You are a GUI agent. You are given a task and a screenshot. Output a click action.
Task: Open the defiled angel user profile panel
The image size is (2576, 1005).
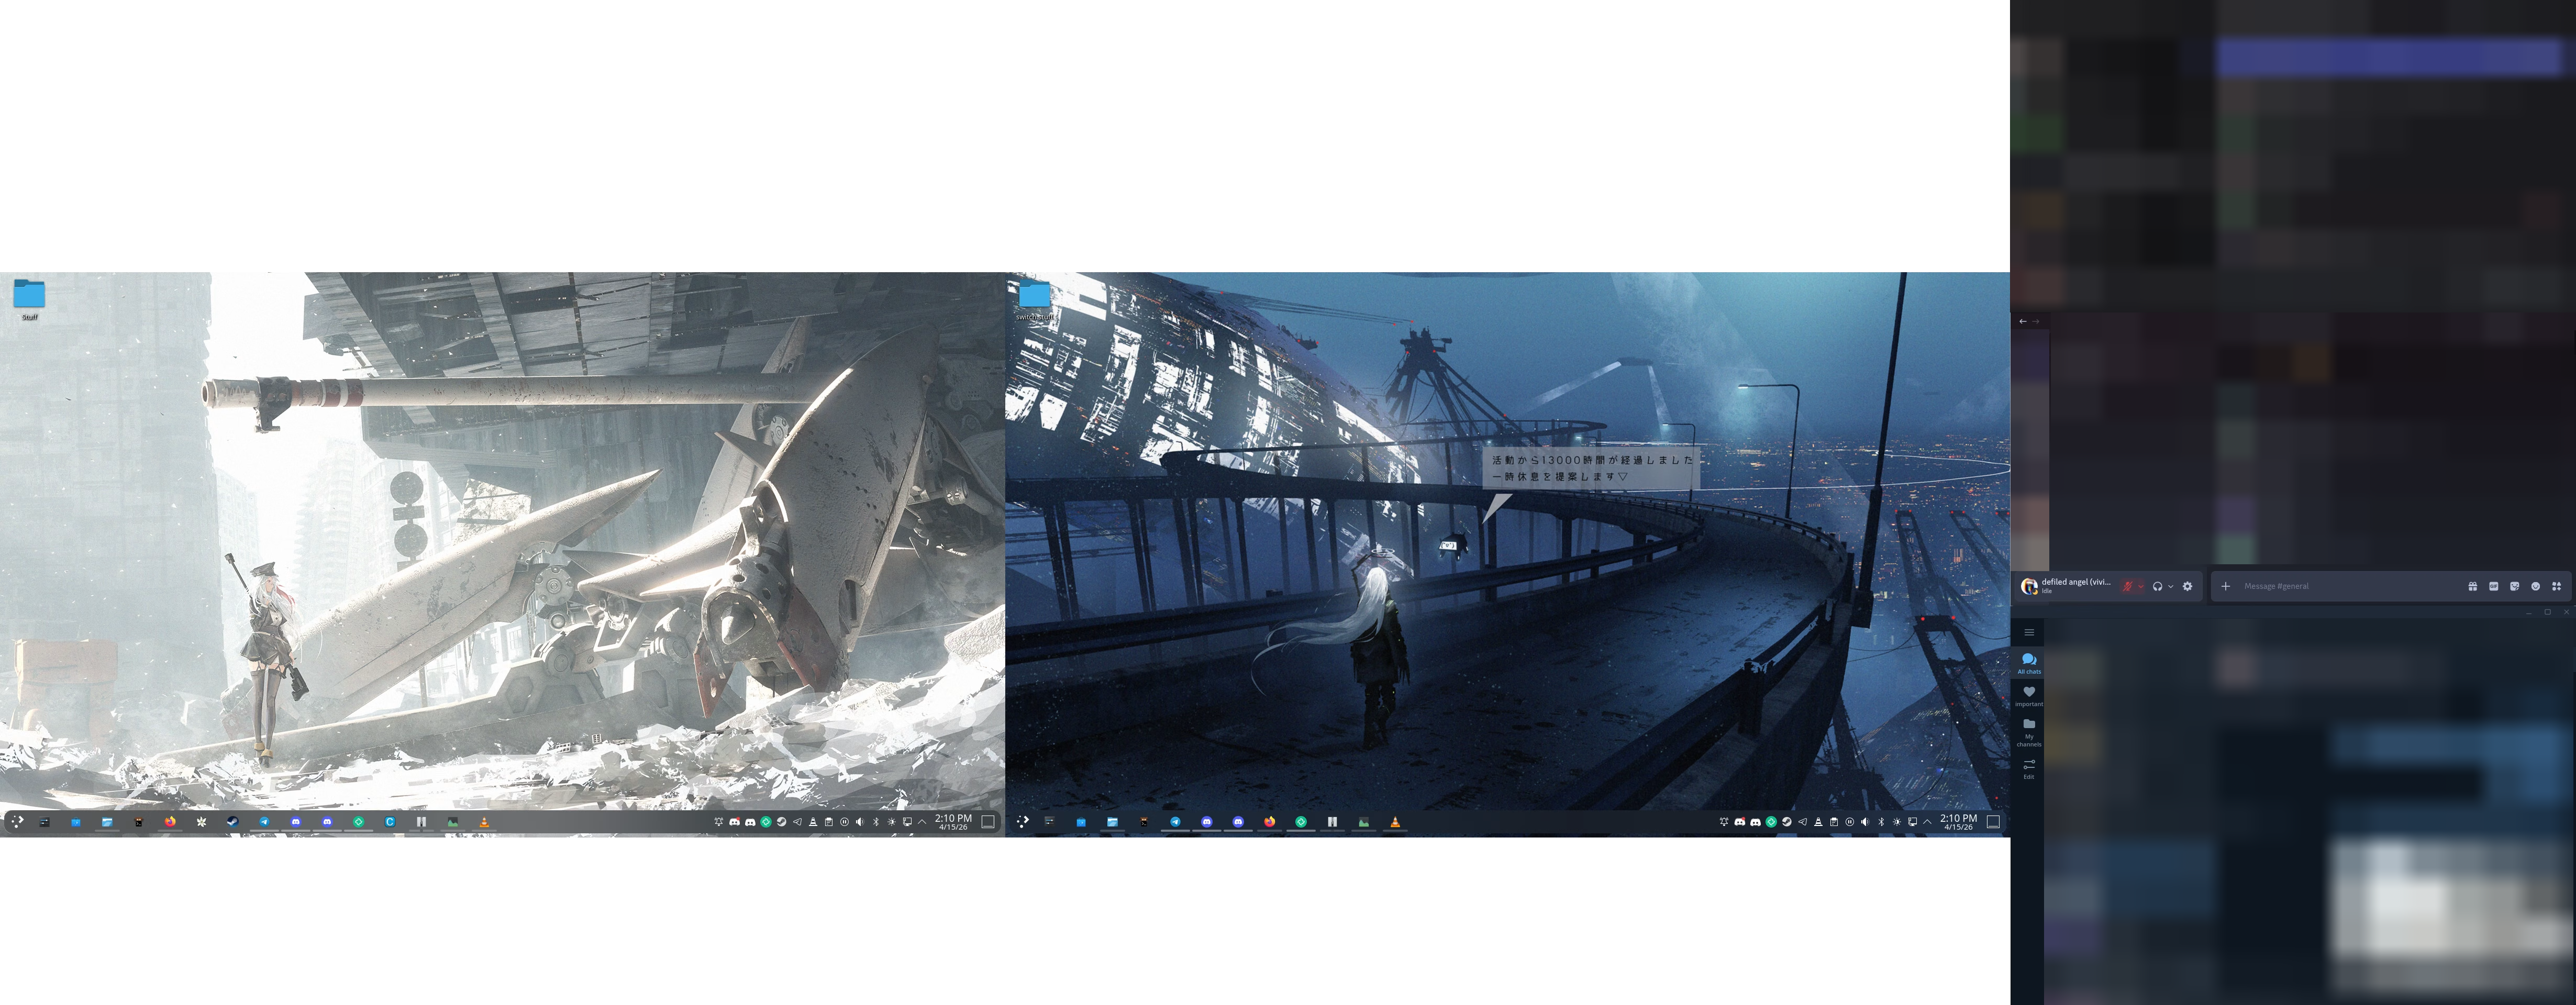[2066, 586]
